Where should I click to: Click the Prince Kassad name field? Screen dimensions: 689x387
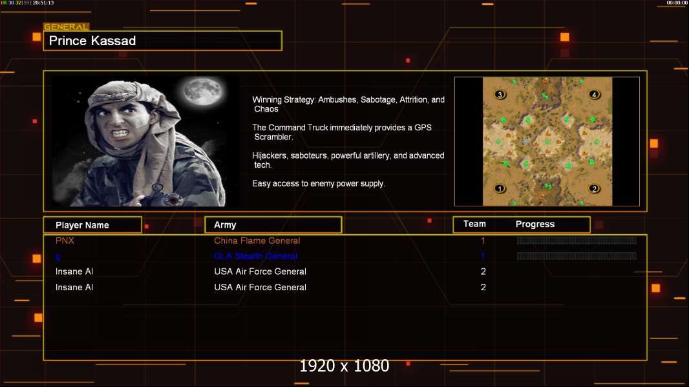tap(163, 41)
